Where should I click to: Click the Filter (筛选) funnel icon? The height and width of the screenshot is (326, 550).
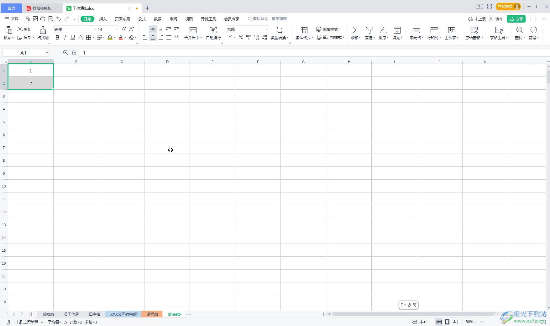click(x=369, y=30)
